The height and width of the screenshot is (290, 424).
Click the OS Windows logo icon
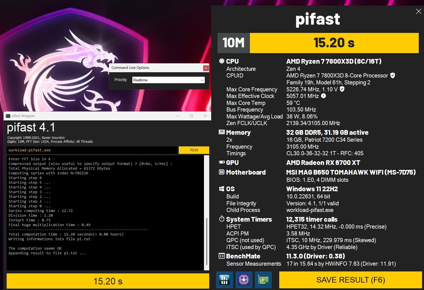click(x=222, y=189)
